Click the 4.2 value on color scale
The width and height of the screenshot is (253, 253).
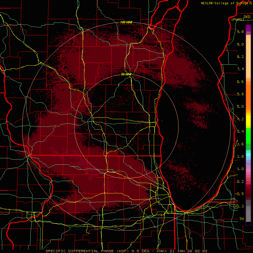(x=240, y=119)
